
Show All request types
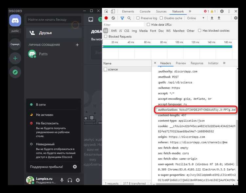pyautogui.click(x=106, y=31)
